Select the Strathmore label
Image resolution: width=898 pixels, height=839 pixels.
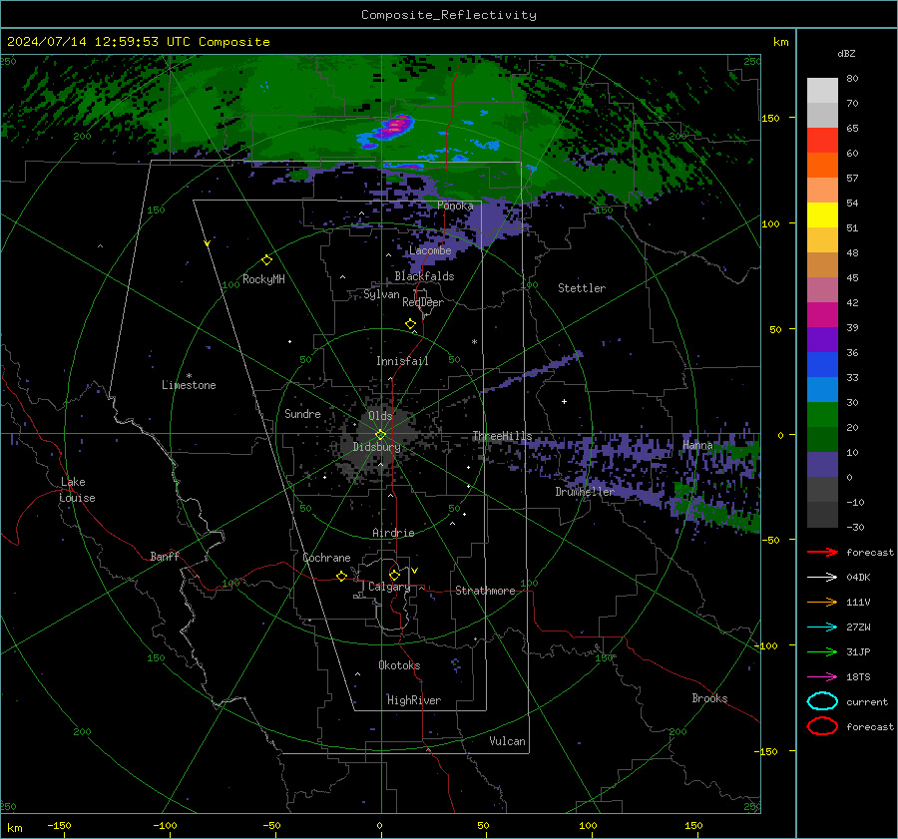(x=485, y=591)
